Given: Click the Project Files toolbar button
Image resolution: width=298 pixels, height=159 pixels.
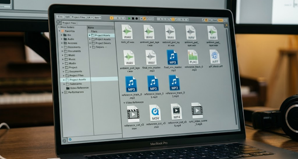Looking at the screenshot, I should [78, 17].
